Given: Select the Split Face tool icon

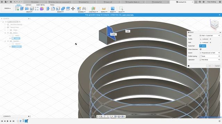Looking at the screenshot, I should [x=68, y=9].
